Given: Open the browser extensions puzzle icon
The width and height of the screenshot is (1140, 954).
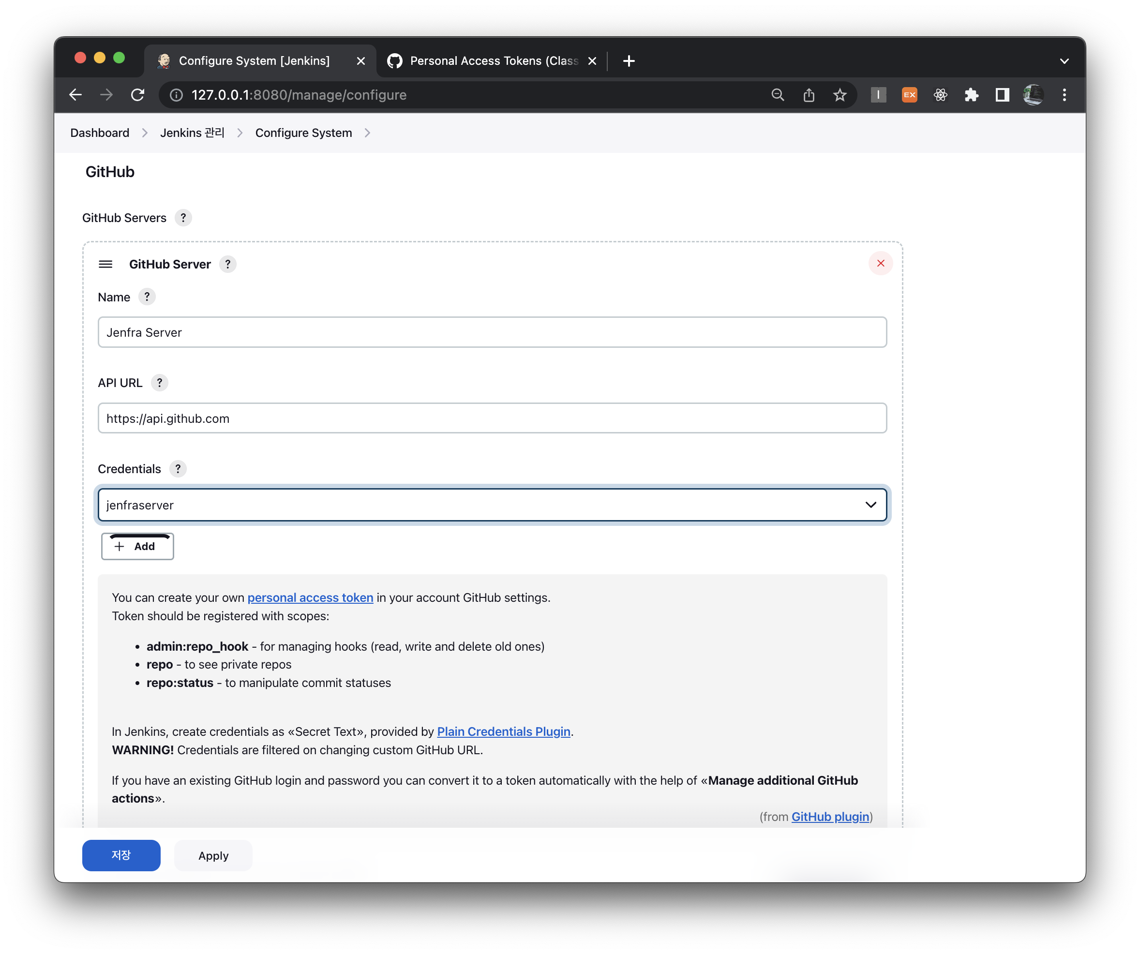Looking at the screenshot, I should (x=971, y=95).
